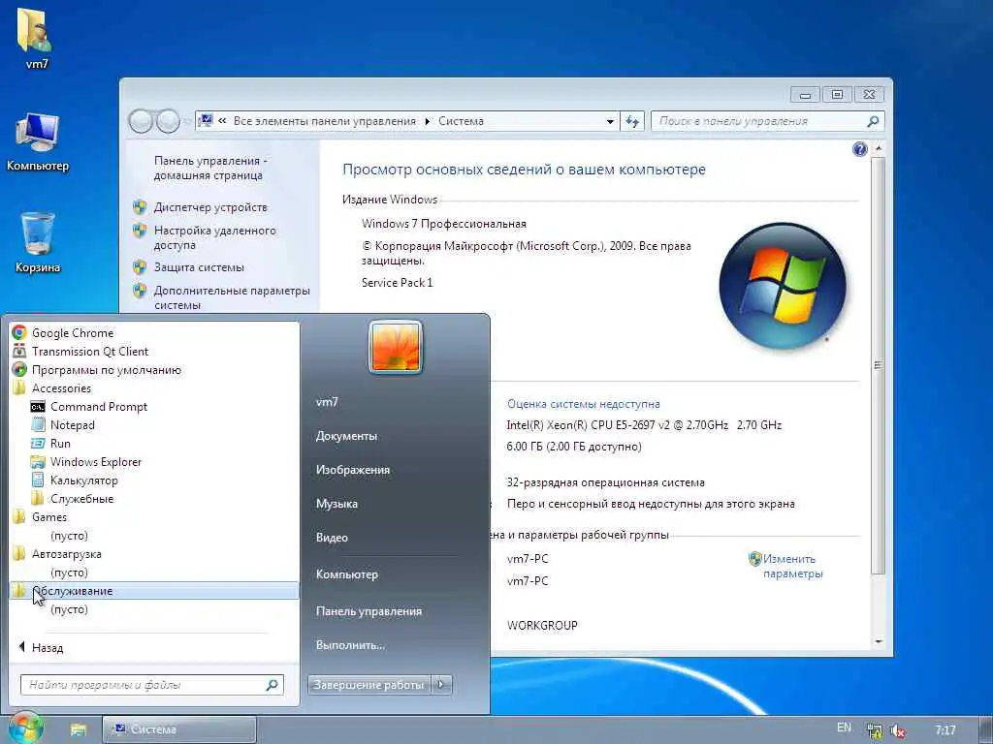Screen dimensions: 993x744
Task: Select the Система taskbar button
Action: click(x=179, y=729)
